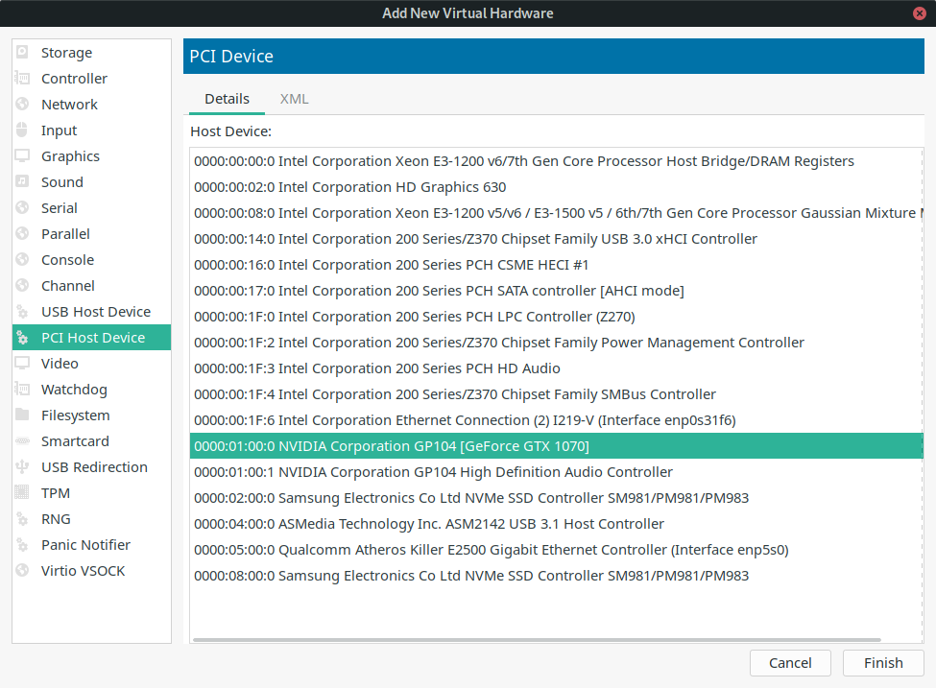The height and width of the screenshot is (688, 936).
Task: Click the Storage disk icon in sidebar
Action: click(x=22, y=53)
